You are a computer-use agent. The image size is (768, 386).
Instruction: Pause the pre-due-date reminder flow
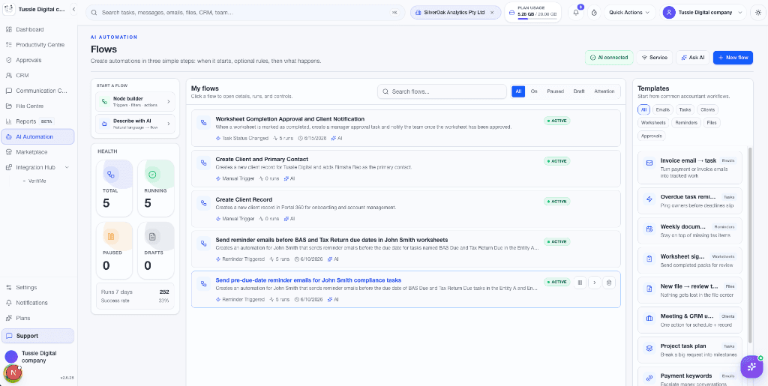coord(580,283)
